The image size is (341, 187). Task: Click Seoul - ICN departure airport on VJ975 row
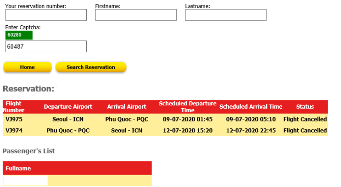68,119
